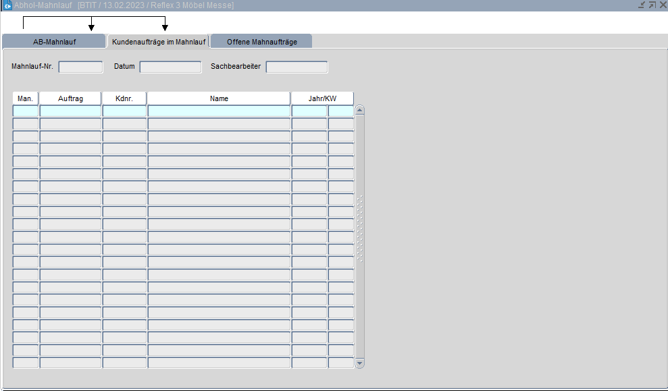Screen dimensions: 668x391
Task: Click into the Sachbearbeiter field
Action: 297,67
